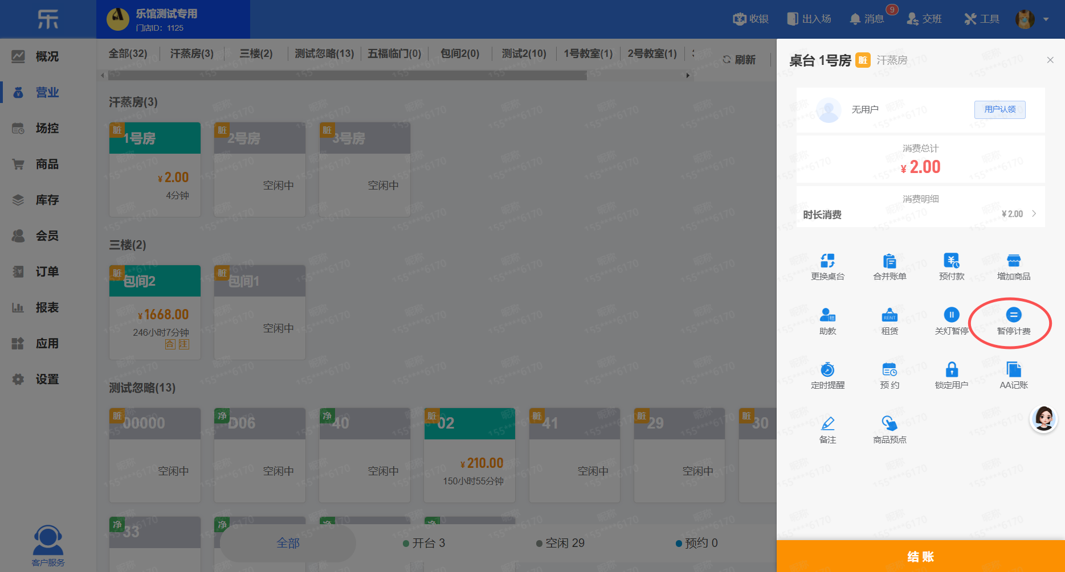Open 收银 cashier in top bar
This screenshot has width=1065, height=572.
(750, 19)
